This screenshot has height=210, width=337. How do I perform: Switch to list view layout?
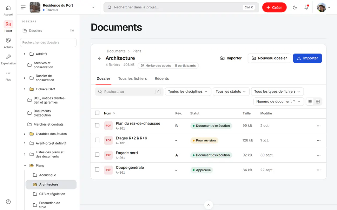click(310, 101)
